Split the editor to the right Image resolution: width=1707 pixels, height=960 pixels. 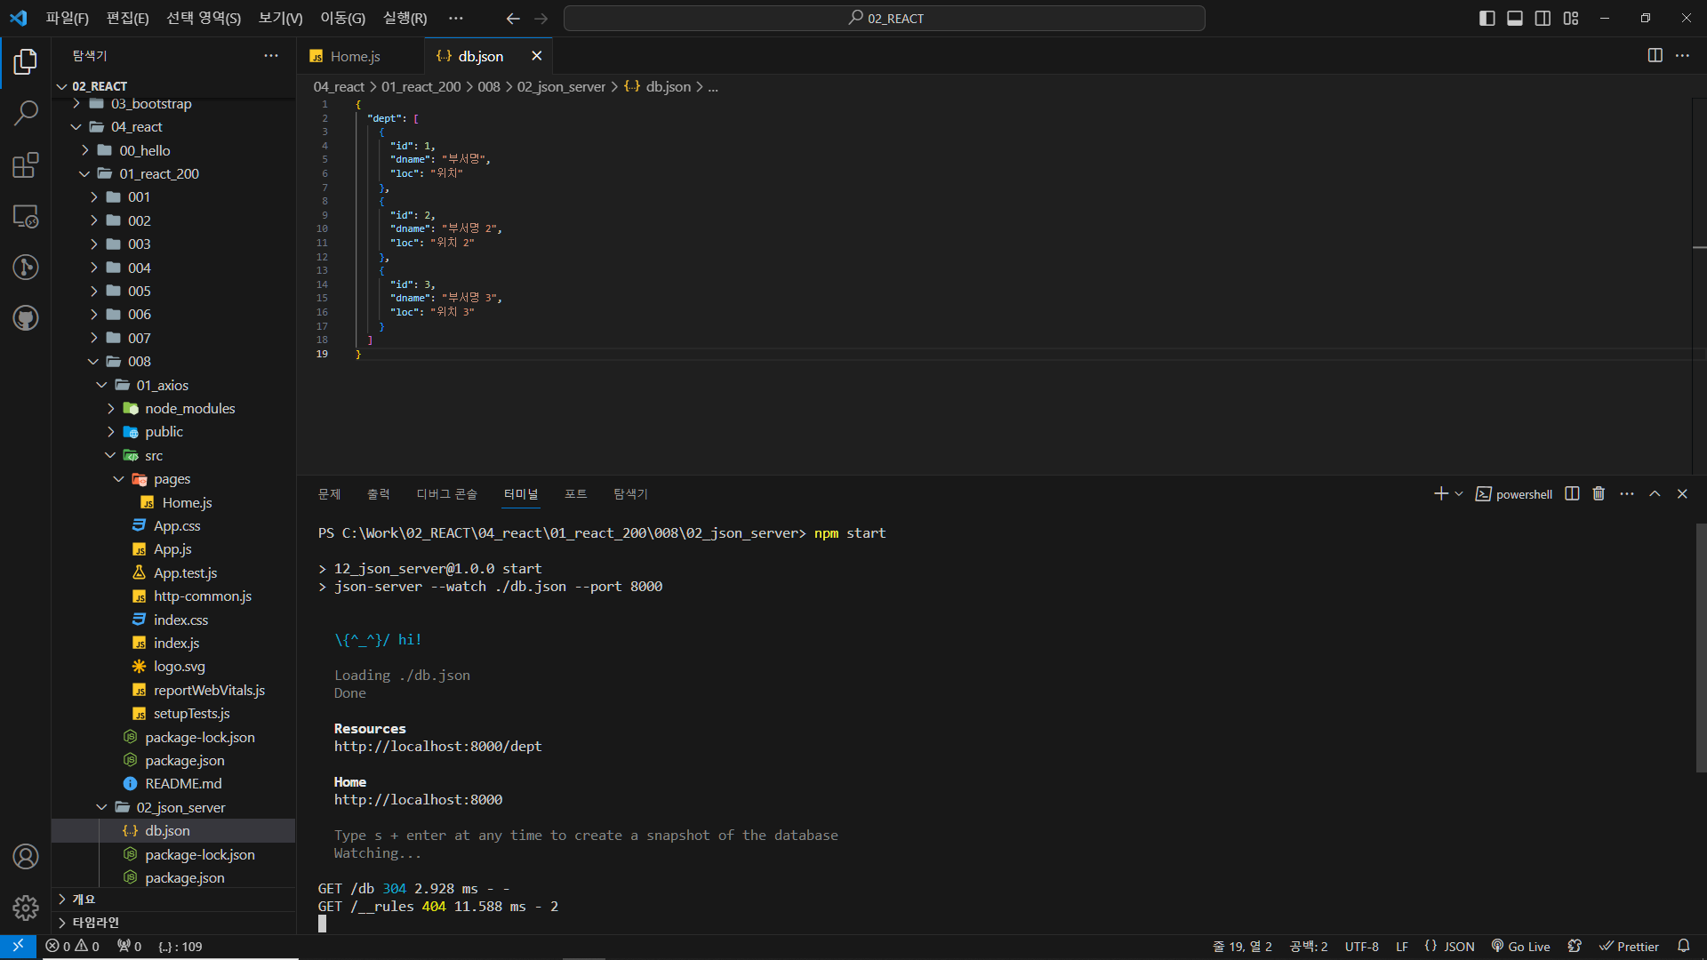click(x=1655, y=56)
